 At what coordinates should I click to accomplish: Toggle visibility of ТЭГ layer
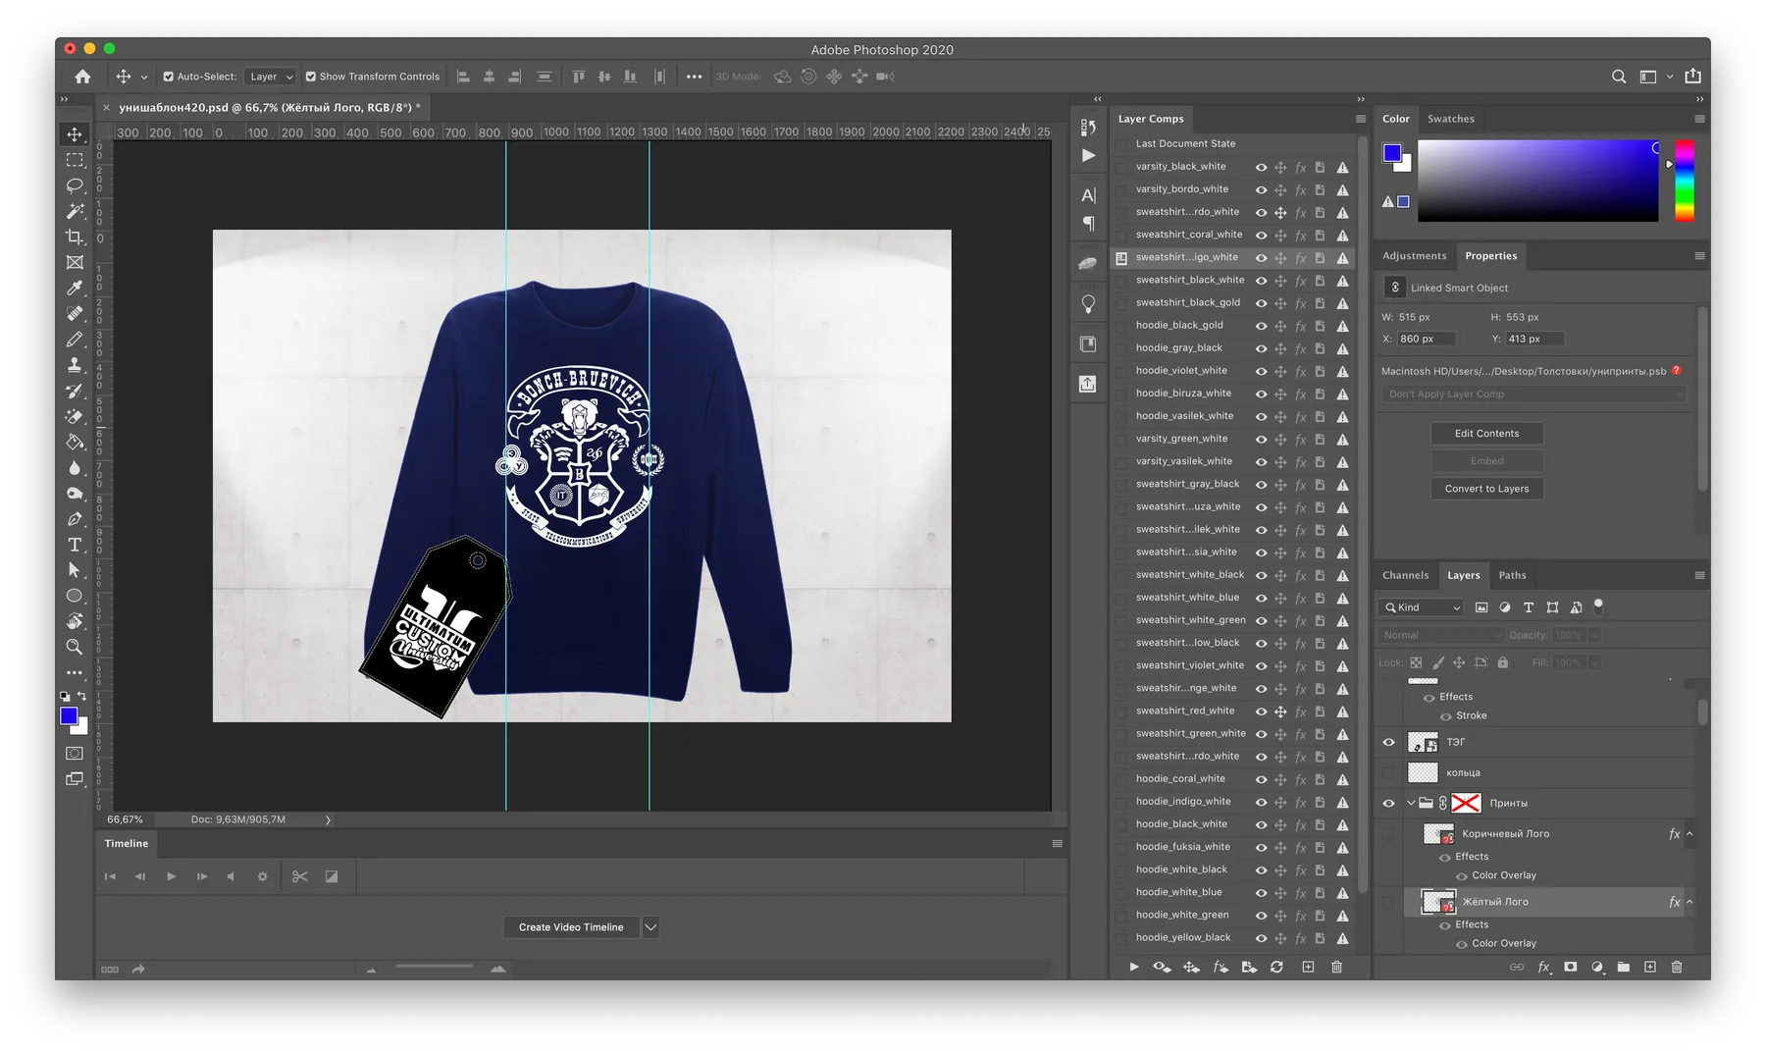(x=1388, y=743)
